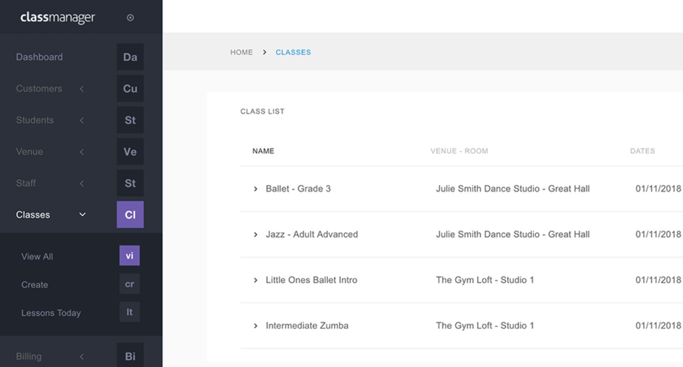This screenshot has height=367, width=683.
Task: Expand the Intermediate Zumba class row
Action: (256, 326)
